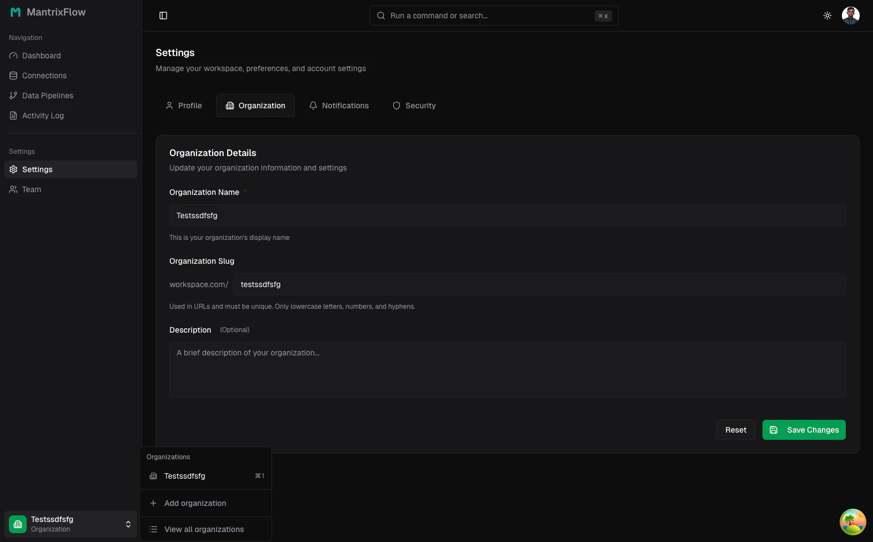Open the Activity Log page
873x542 pixels.
pos(71,116)
